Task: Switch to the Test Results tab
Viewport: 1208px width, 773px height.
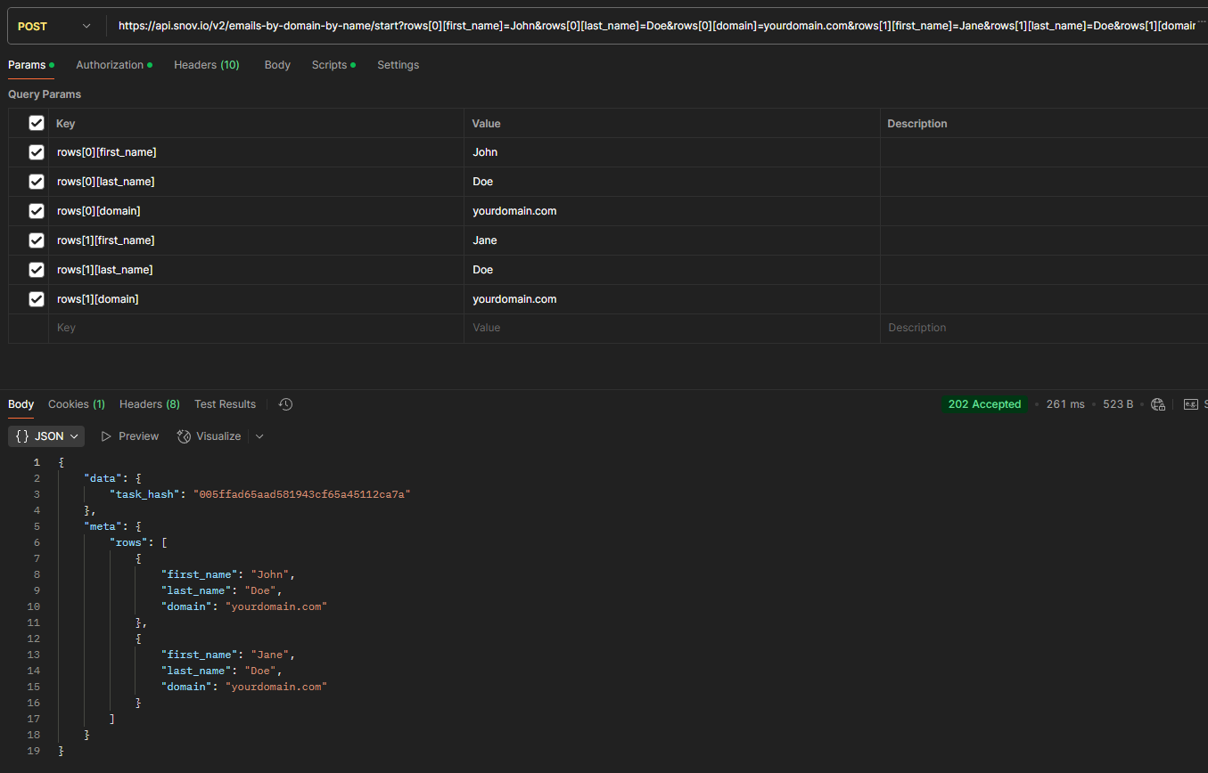Action: (x=225, y=404)
